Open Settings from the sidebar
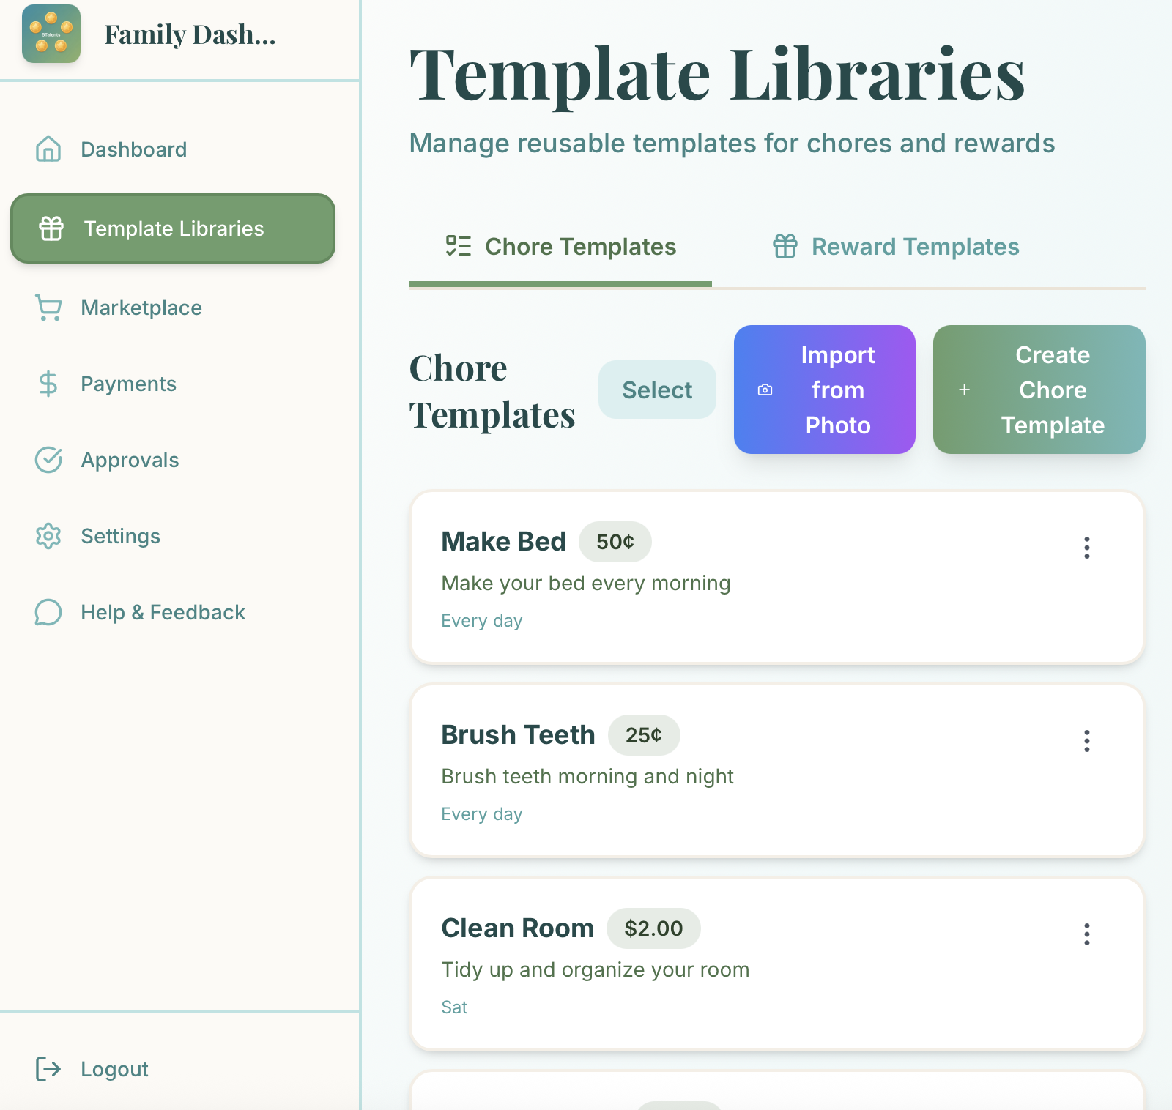The width and height of the screenshot is (1172, 1110). point(173,536)
